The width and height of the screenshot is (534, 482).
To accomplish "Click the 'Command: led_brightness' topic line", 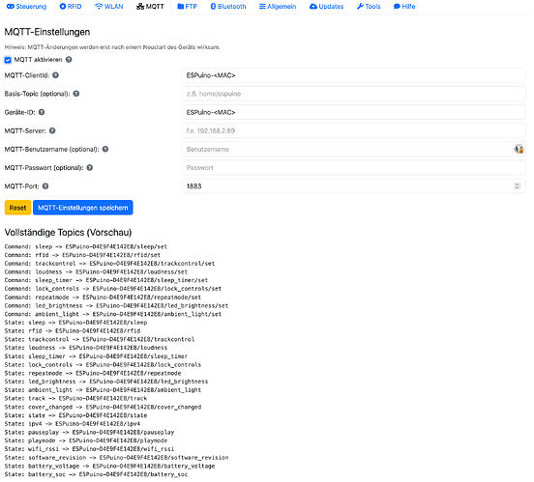I will [x=116, y=306].
